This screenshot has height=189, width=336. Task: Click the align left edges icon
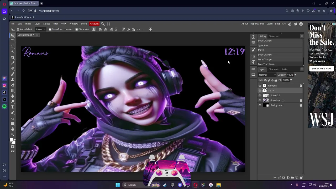coord(100,29)
